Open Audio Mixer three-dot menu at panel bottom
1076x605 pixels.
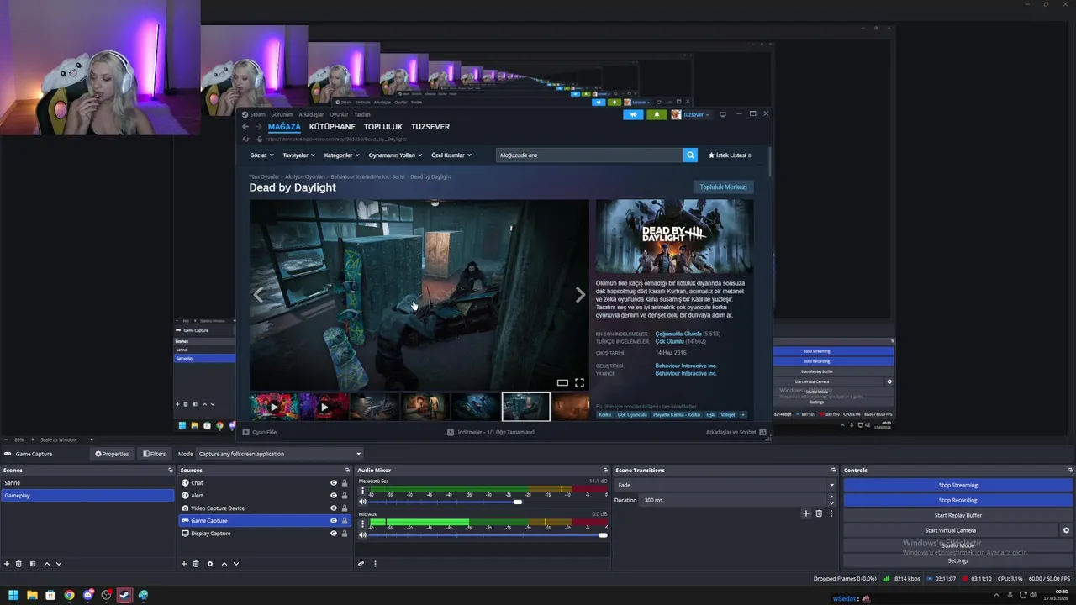click(x=375, y=564)
